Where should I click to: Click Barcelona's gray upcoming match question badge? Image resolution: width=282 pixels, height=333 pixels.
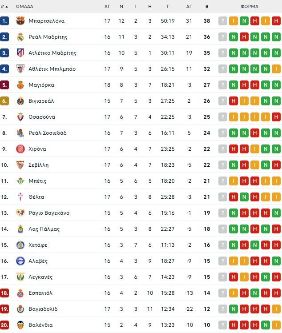pos(223,21)
